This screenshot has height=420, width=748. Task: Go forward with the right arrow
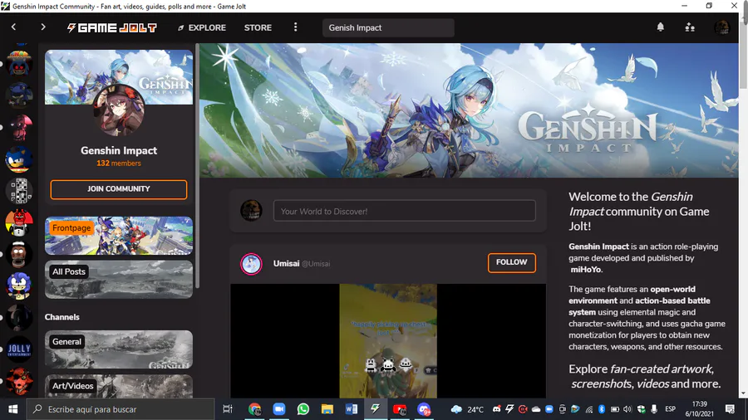coord(43,27)
